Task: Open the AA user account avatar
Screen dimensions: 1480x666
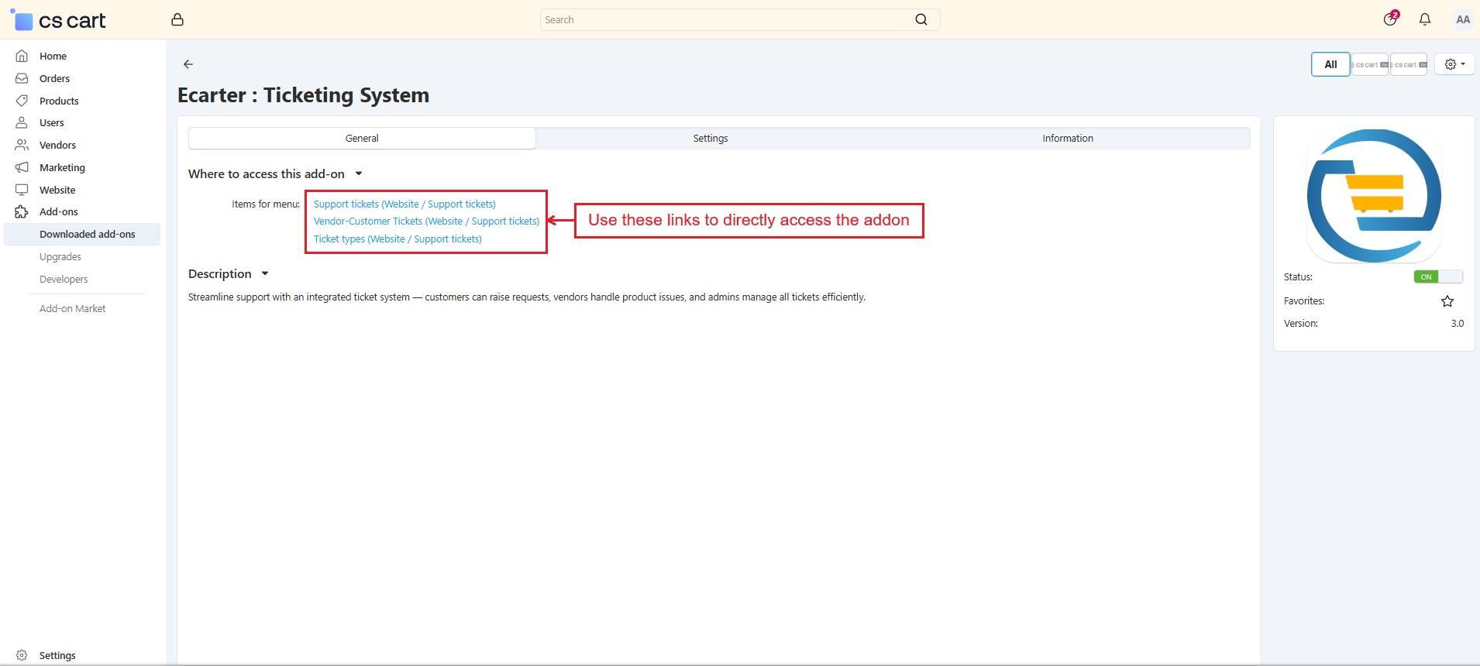Action: coord(1462,20)
